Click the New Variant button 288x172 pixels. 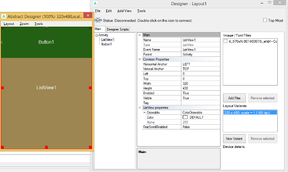pos(234,138)
